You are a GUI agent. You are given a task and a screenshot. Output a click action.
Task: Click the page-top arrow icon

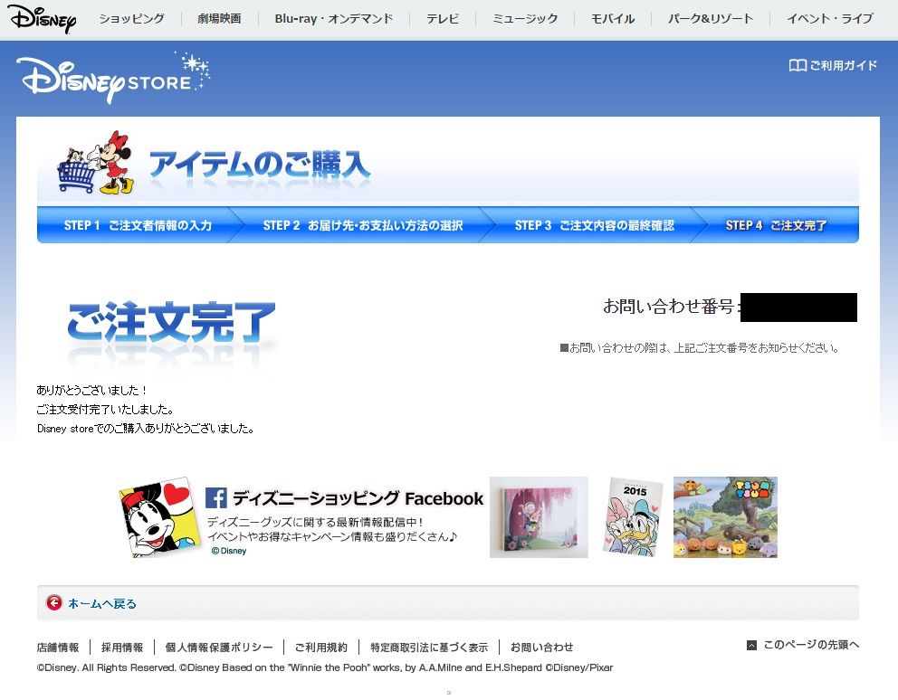[751, 645]
